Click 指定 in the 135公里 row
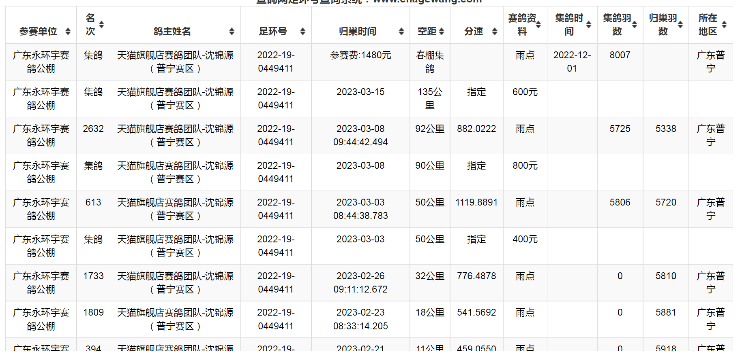Screen dimensions: 742x352 click(x=476, y=92)
